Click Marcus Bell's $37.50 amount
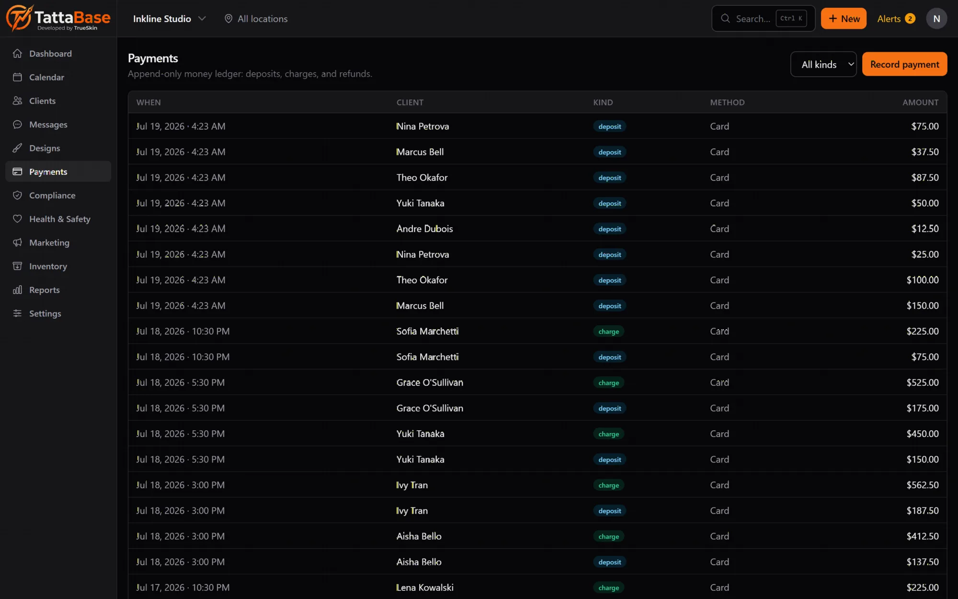Screen dimensions: 958x599 pos(924,152)
